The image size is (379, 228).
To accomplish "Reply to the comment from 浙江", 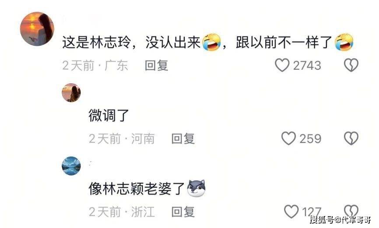I will coord(183,212).
